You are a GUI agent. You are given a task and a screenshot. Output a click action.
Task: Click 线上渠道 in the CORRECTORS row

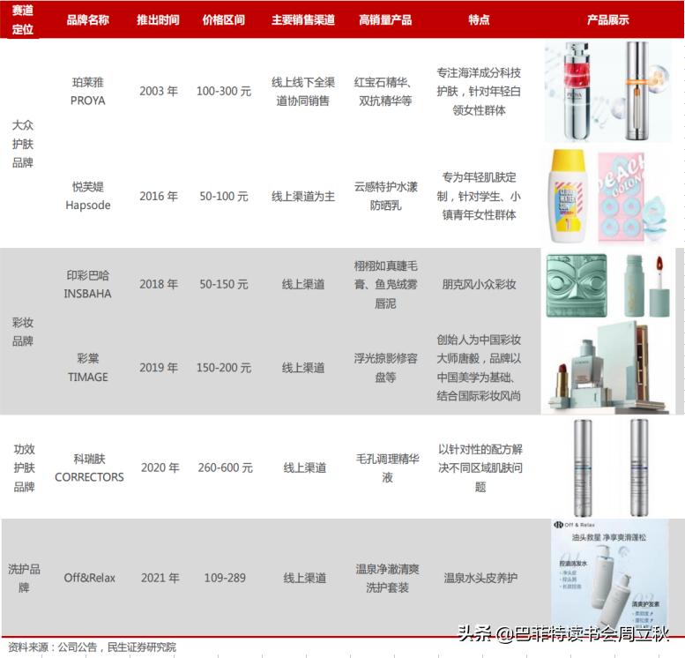click(305, 467)
